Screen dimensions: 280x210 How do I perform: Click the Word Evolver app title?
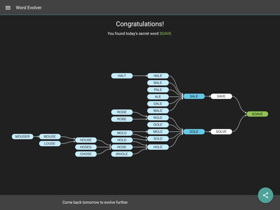[28, 8]
